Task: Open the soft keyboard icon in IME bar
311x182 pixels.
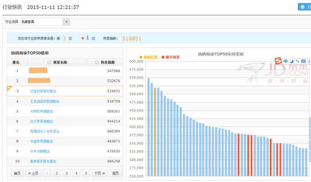Action: pos(303,61)
